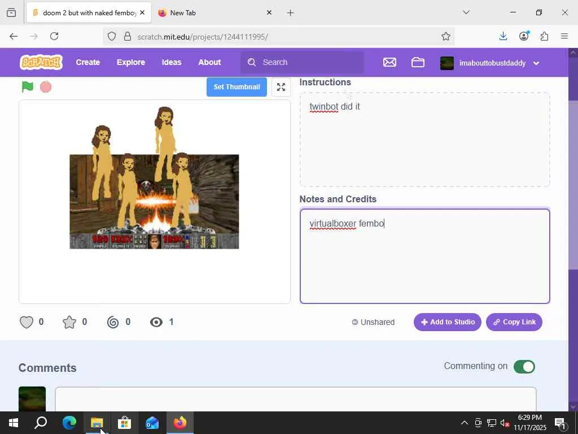
Task: Click the muted volume tray icon
Action: coord(505,423)
